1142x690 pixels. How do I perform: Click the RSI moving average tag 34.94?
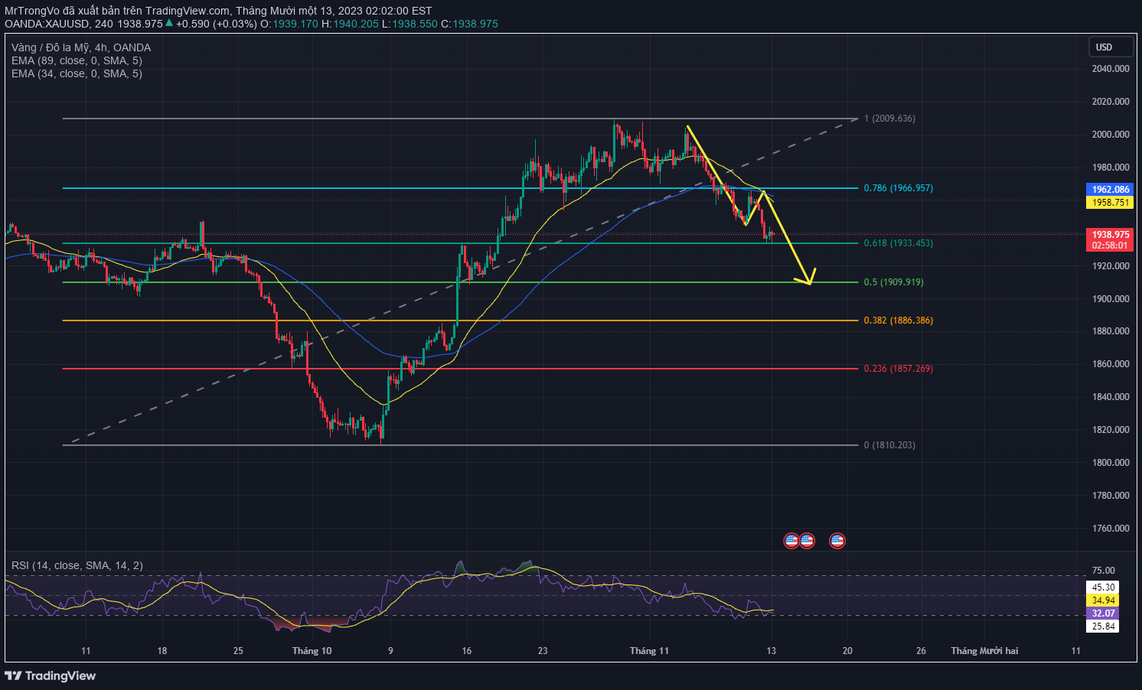[1103, 600]
